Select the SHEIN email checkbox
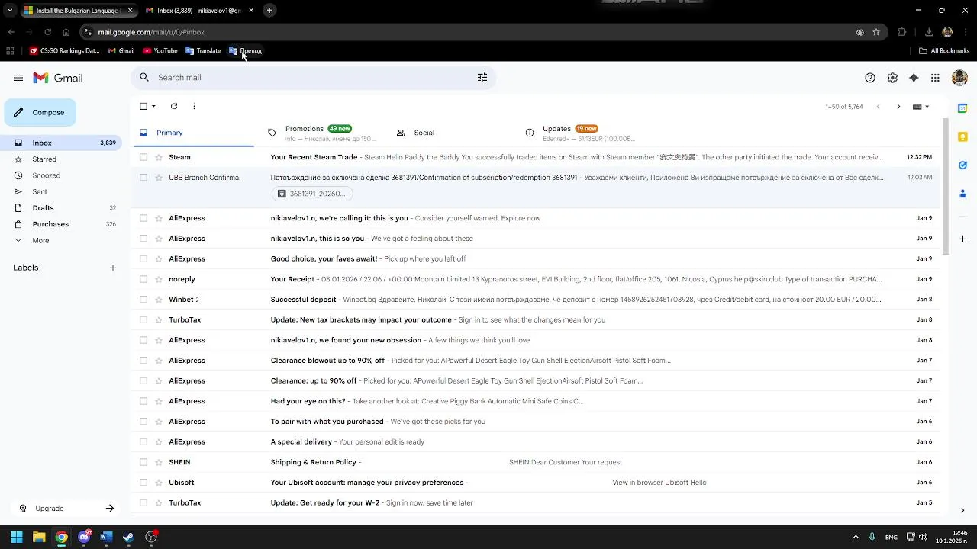This screenshot has height=549, width=977. coord(143,462)
